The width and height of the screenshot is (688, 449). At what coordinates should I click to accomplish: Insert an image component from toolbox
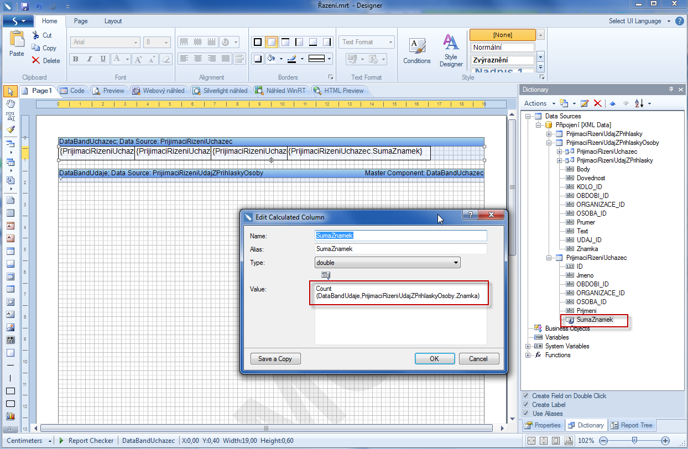coord(10,327)
